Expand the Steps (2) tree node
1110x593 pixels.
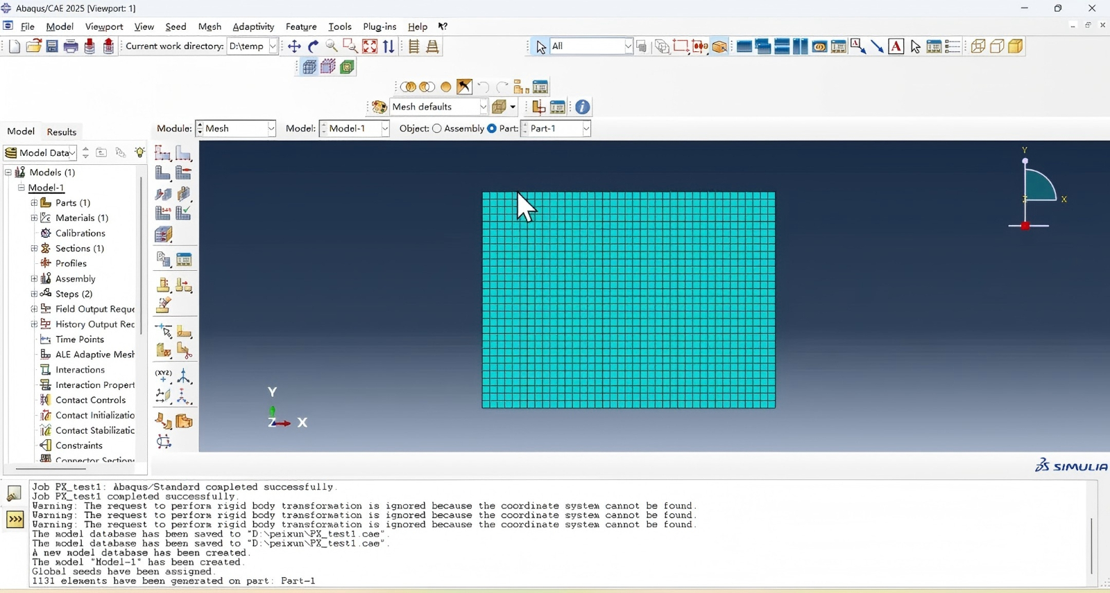34,294
